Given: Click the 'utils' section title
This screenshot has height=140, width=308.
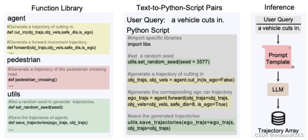Looking at the screenshot, I should point(14,94).
